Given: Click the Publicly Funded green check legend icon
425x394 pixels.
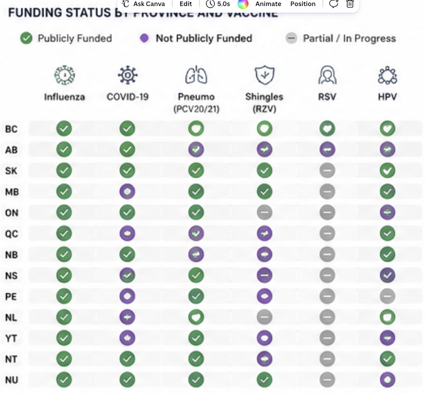Looking at the screenshot, I should pos(26,38).
